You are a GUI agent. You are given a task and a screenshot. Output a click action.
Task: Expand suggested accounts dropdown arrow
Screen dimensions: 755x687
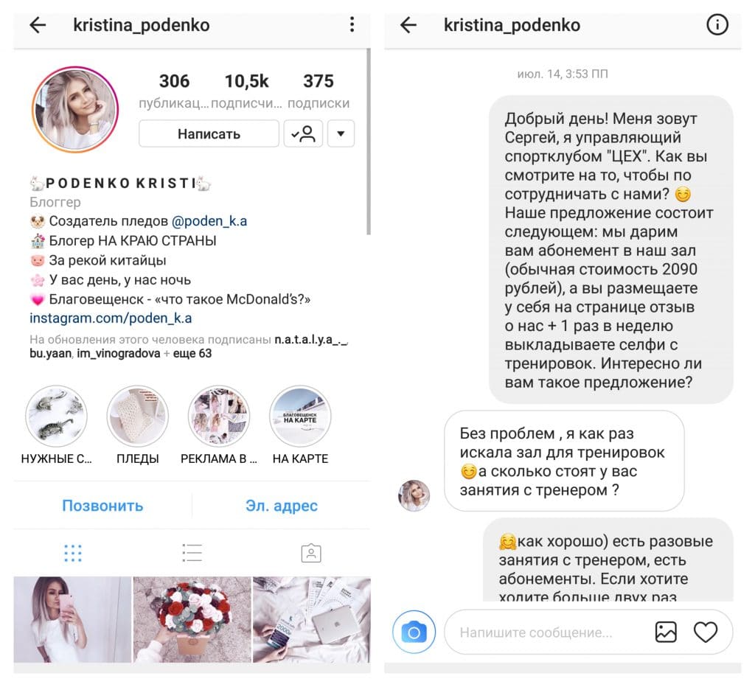coord(341,134)
